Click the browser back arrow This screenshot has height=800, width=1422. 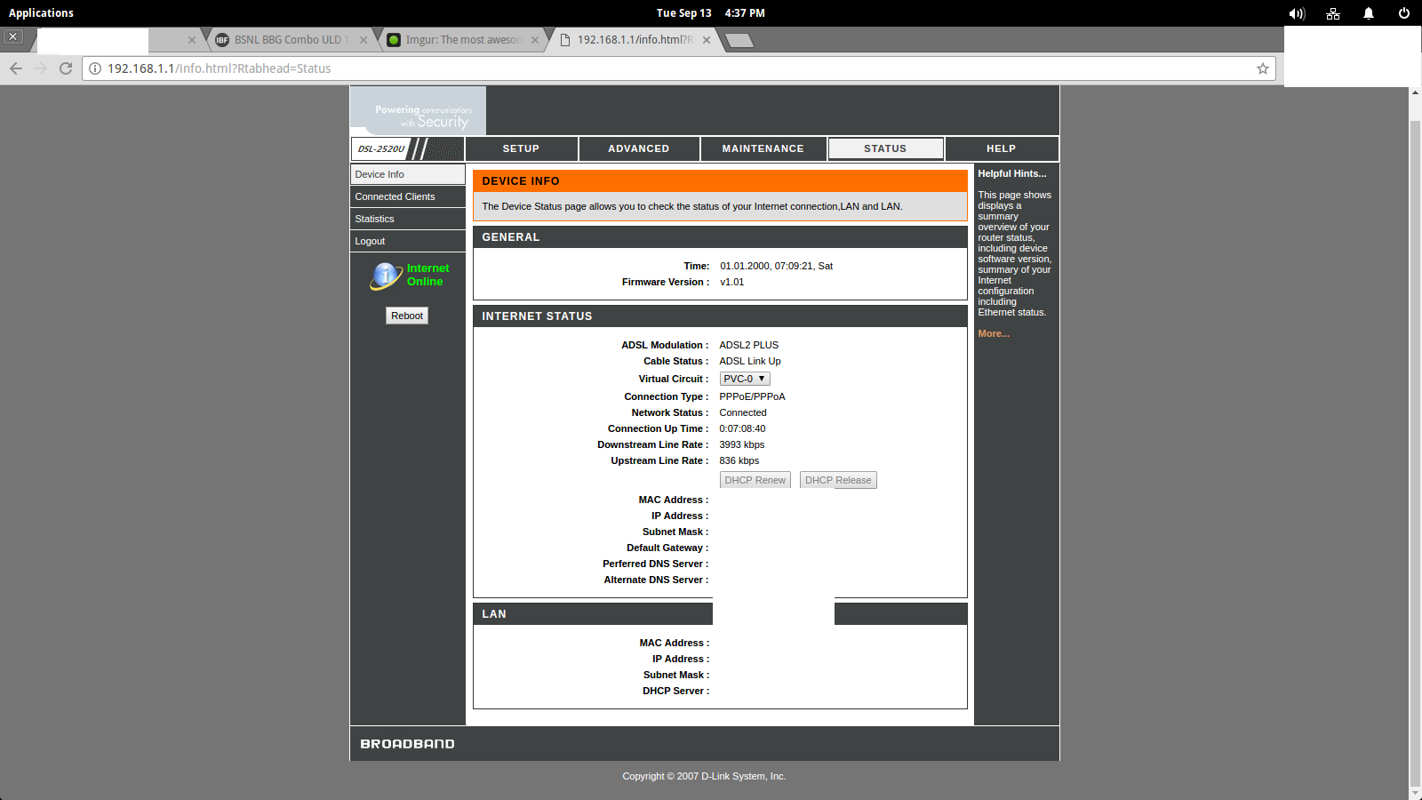pyautogui.click(x=16, y=68)
